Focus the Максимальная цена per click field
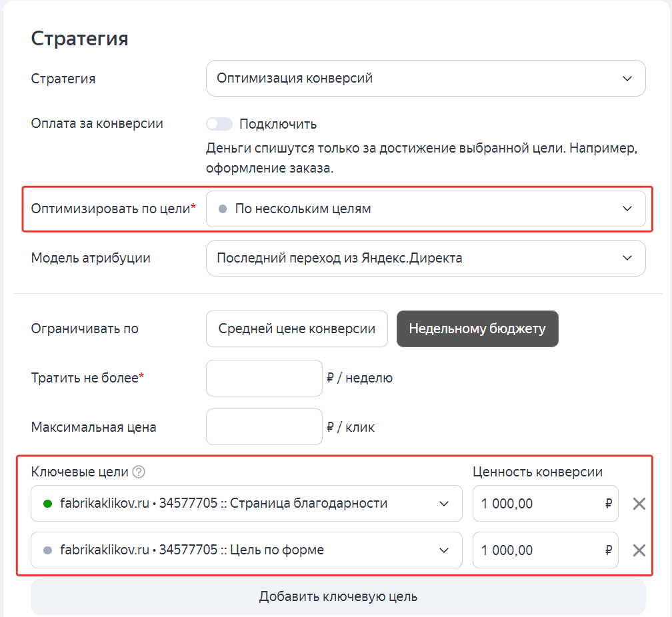The height and width of the screenshot is (617, 672). tap(264, 427)
